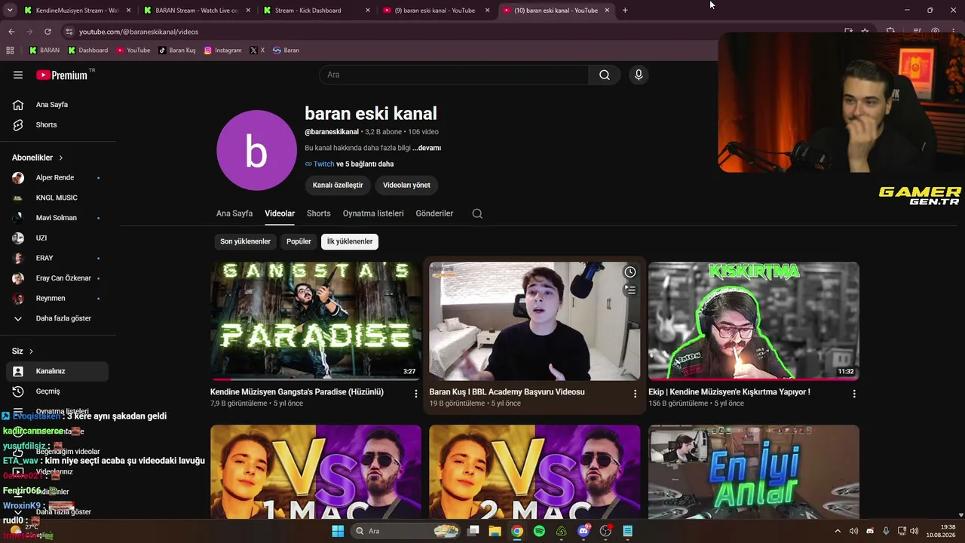
Task: Go to YouTube Premium home logo
Action: (x=62, y=75)
